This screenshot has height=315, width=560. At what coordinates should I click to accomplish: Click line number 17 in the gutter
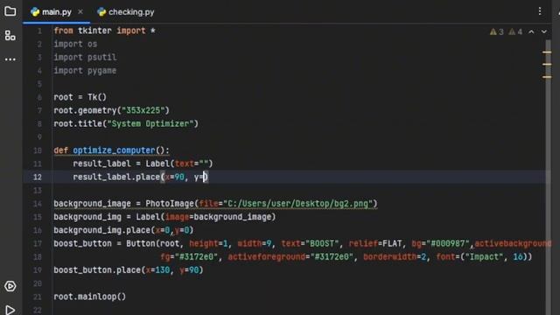click(38, 243)
